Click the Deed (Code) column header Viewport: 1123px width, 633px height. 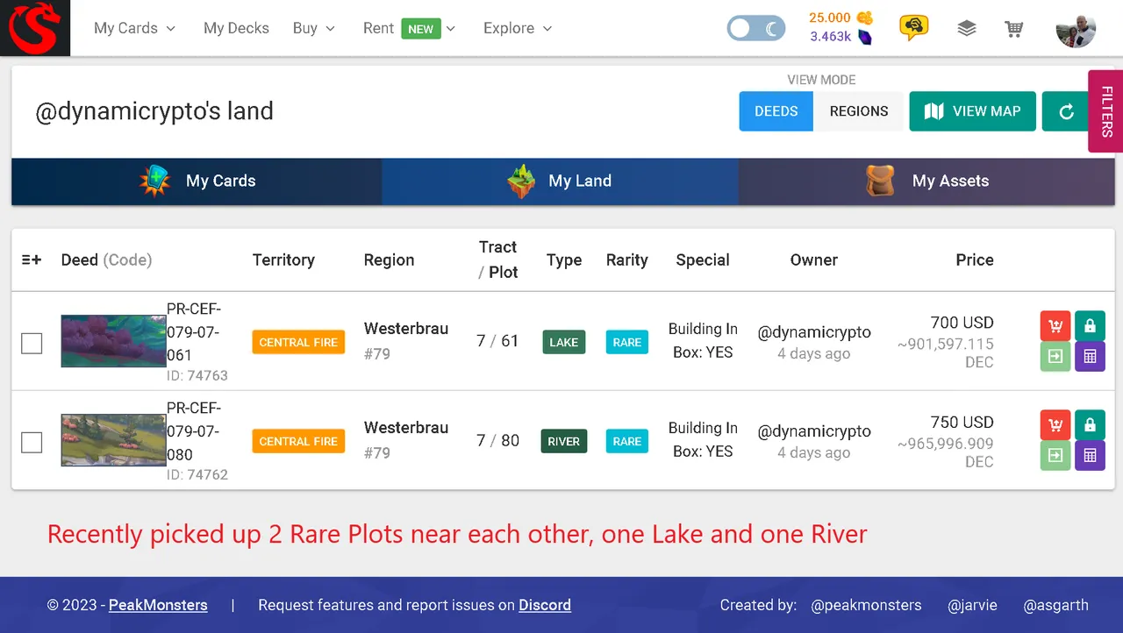pyautogui.click(x=106, y=260)
